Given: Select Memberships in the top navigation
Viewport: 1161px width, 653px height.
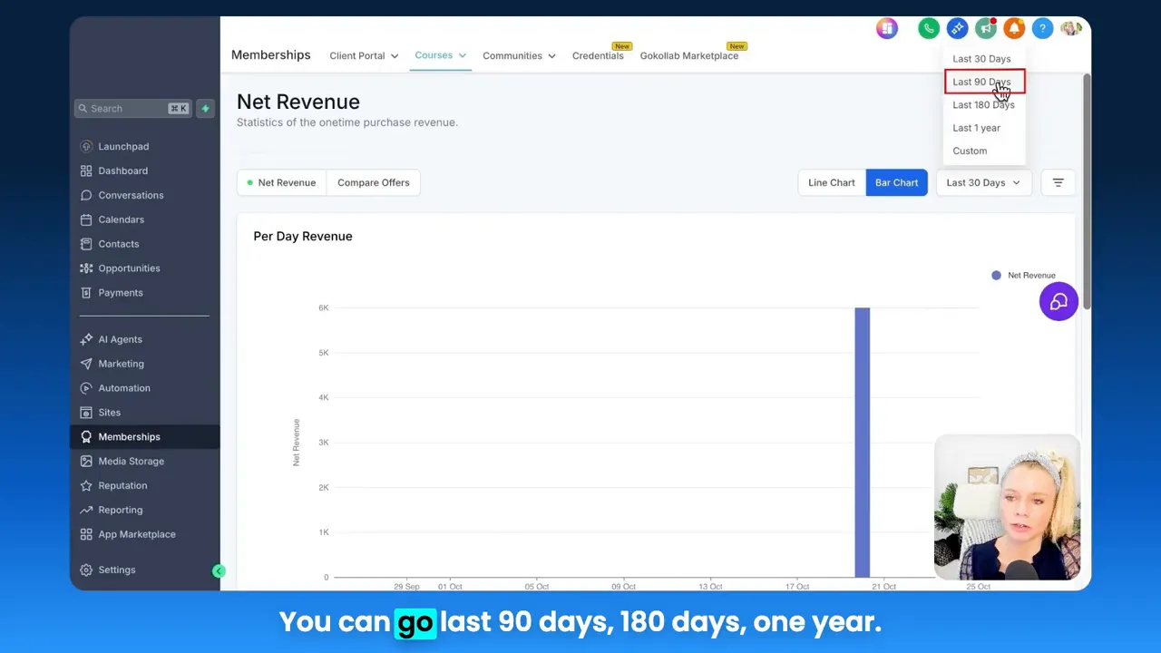Looking at the screenshot, I should pos(270,54).
